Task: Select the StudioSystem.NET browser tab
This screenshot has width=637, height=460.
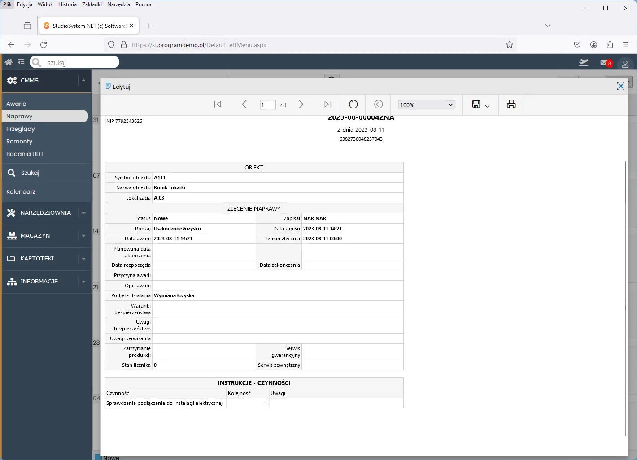Action: coord(89,26)
